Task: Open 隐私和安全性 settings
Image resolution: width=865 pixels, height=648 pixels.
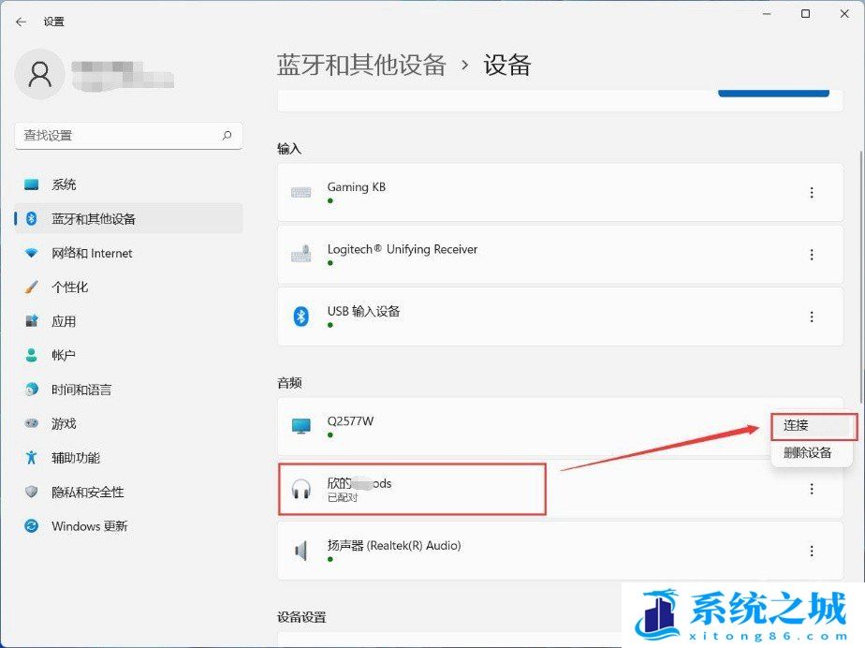Action: pyautogui.click(x=88, y=493)
